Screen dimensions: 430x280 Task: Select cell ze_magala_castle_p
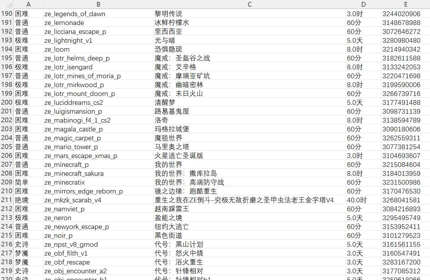[98, 129]
